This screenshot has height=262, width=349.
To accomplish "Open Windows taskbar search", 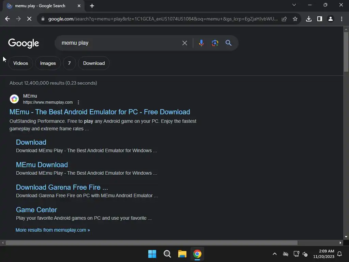I will [167, 254].
